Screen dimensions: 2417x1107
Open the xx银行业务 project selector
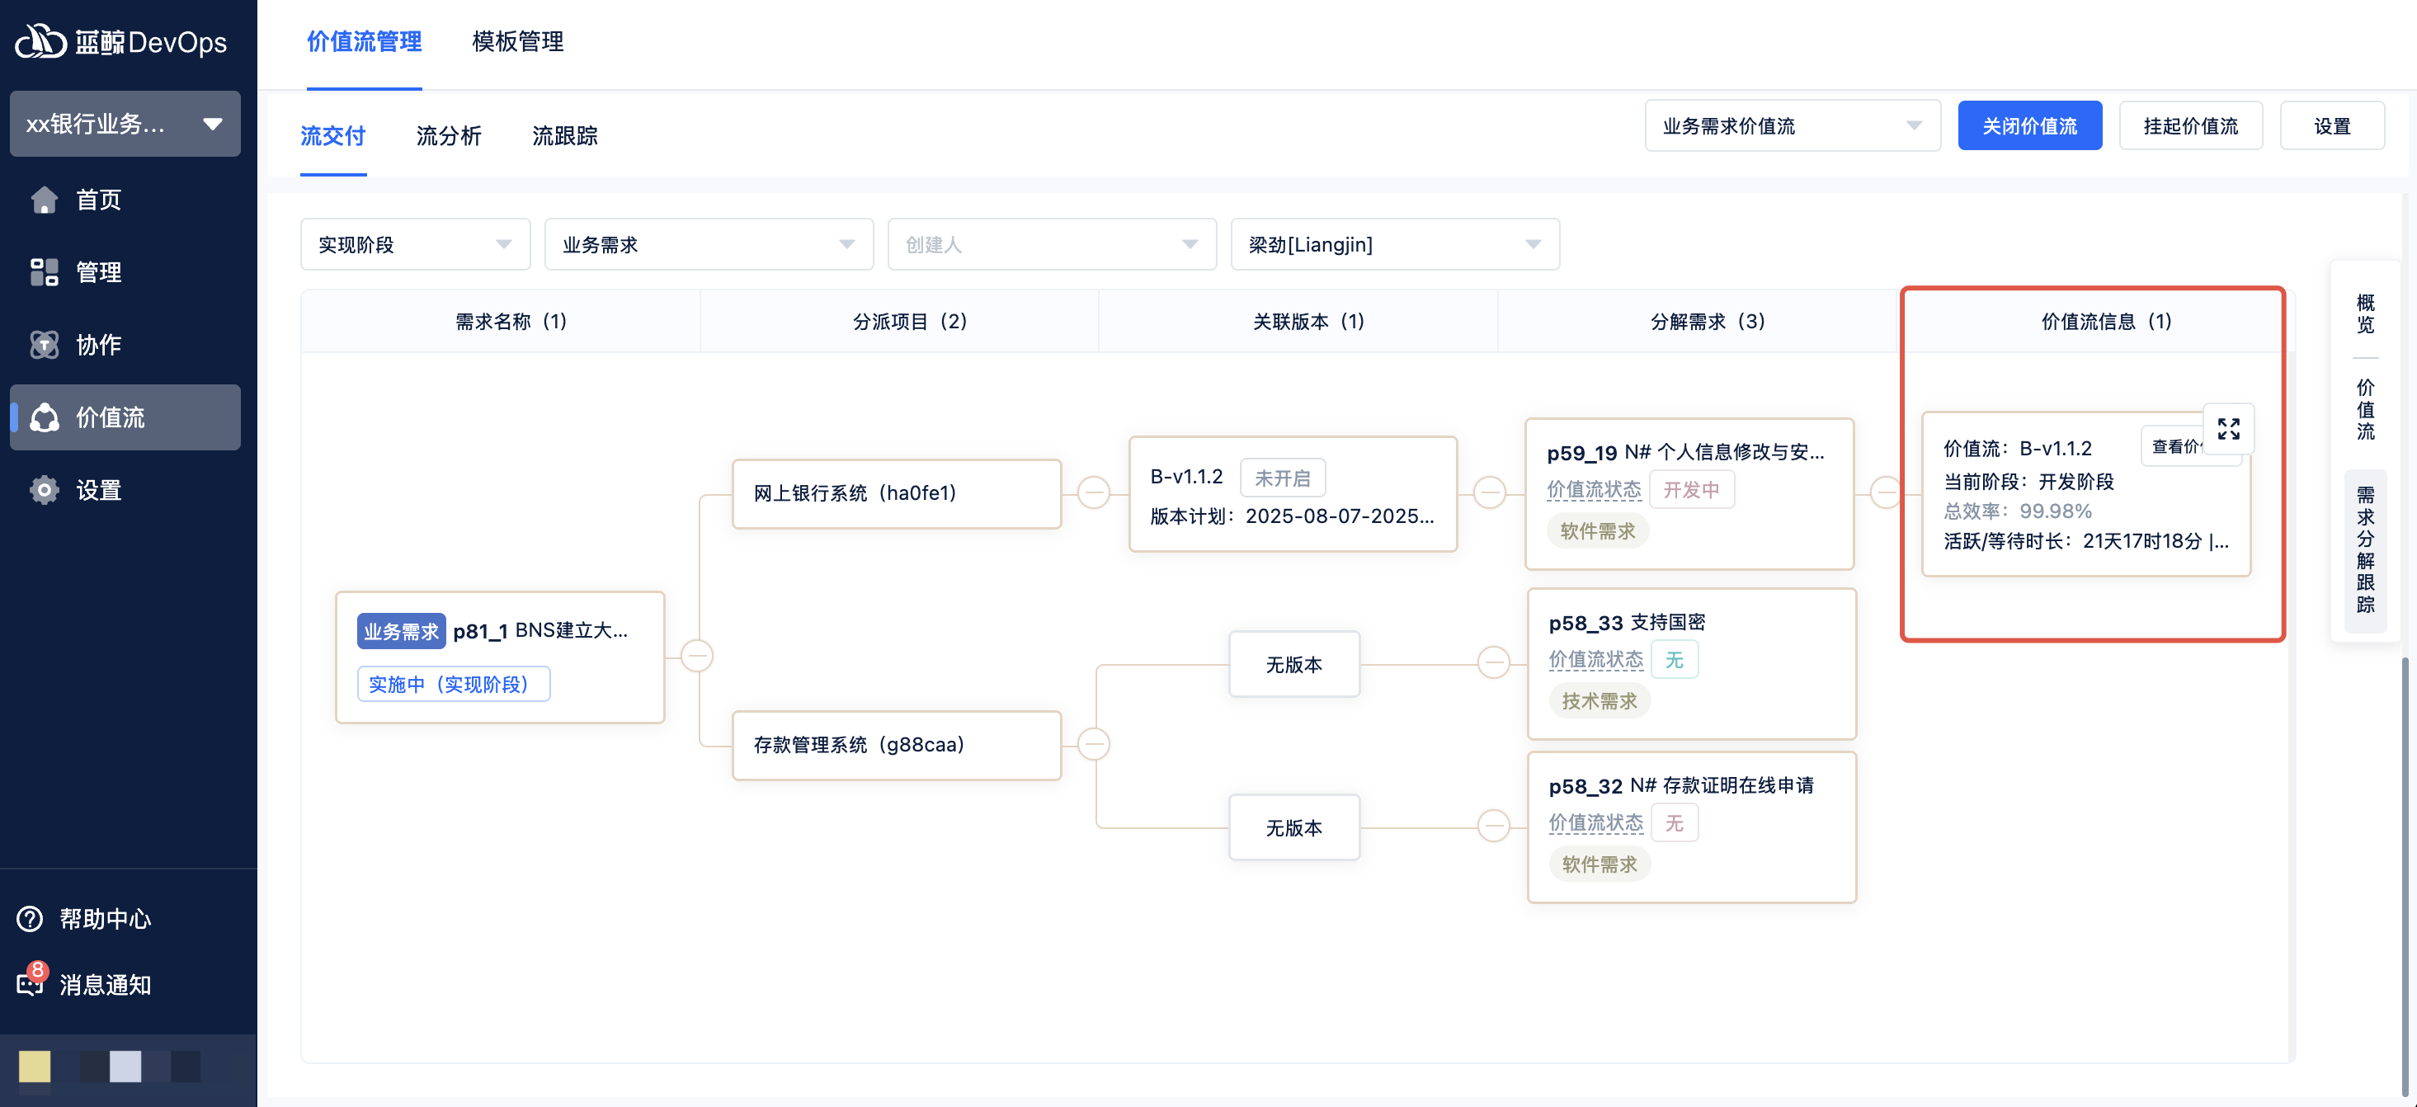tap(125, 124)
